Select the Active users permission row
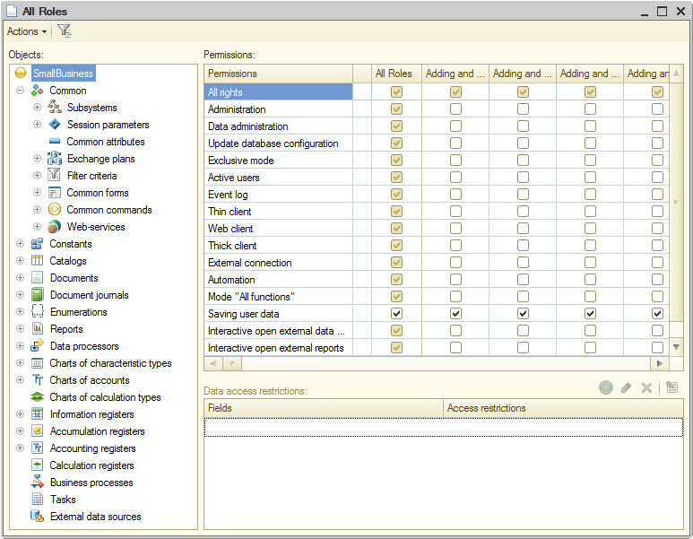 pyautogui.click(x=279, y=178)
